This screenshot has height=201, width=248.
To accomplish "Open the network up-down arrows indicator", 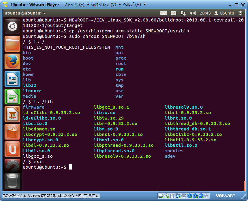I will click(x=183, y=13).
